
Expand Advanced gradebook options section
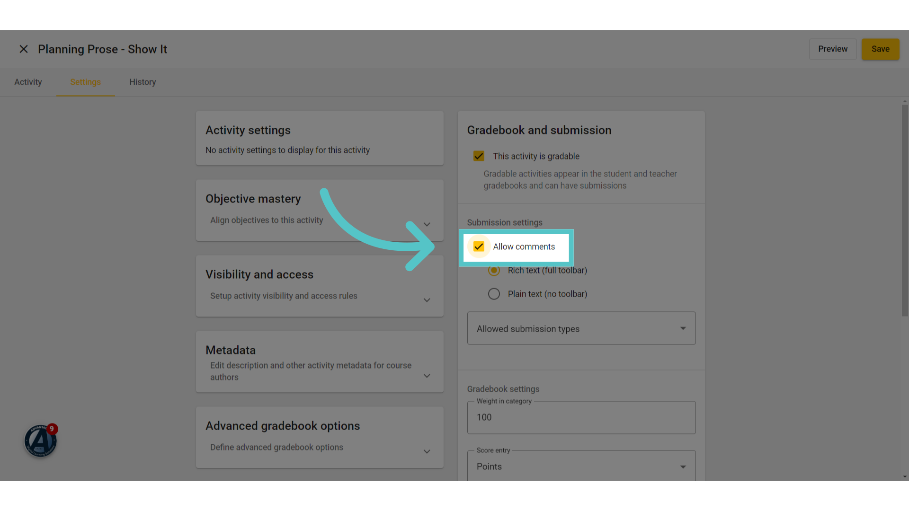pyautogui.click(x=427, y=451)
